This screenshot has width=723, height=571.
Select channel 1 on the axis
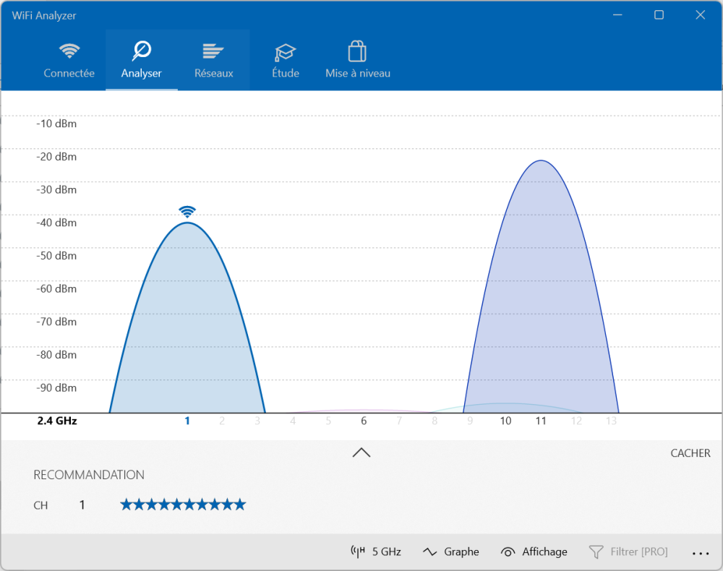(x=187, y=421)
